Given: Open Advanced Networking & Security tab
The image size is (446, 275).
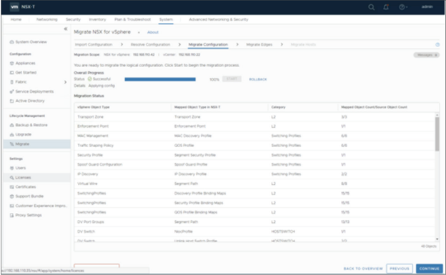Looking at the screenshot, I should tap(219, 19).
